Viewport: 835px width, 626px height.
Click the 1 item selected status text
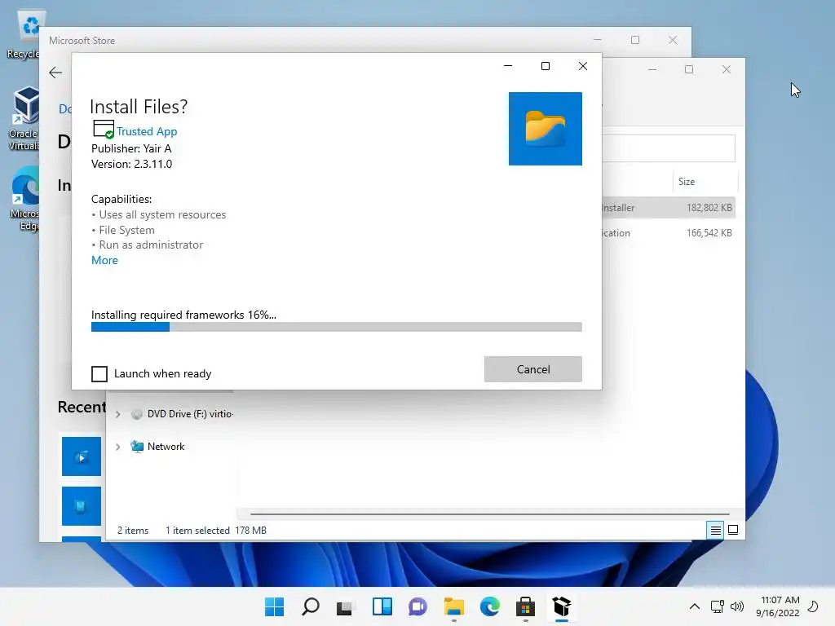pyautogui.click(x=197, y=530)
